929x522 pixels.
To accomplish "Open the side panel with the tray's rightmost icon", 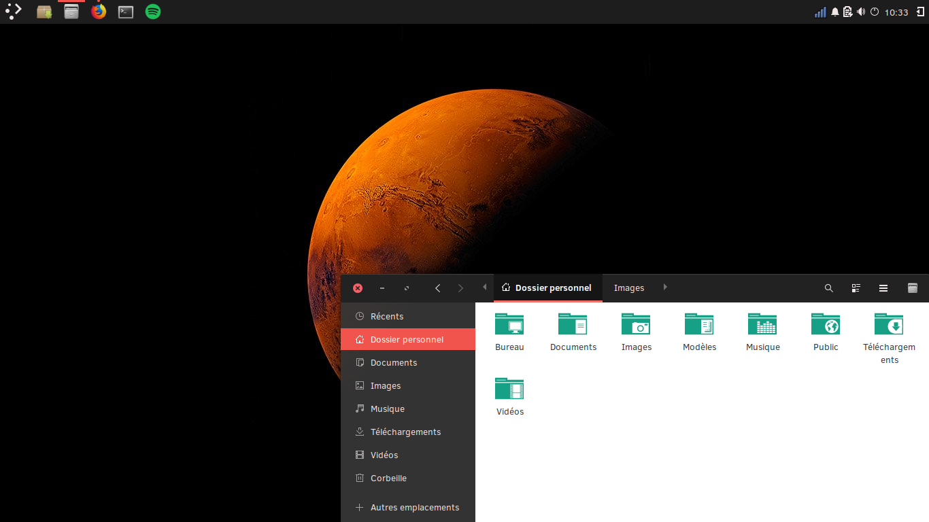I will click(x=920, y=12).
